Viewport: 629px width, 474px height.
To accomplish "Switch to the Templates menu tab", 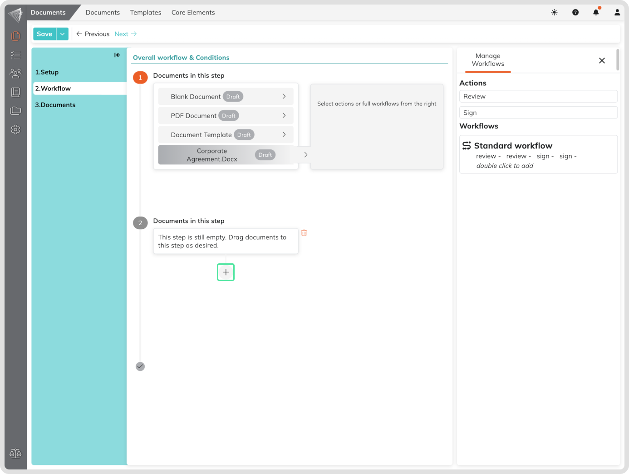I will (x=145, y=12).
